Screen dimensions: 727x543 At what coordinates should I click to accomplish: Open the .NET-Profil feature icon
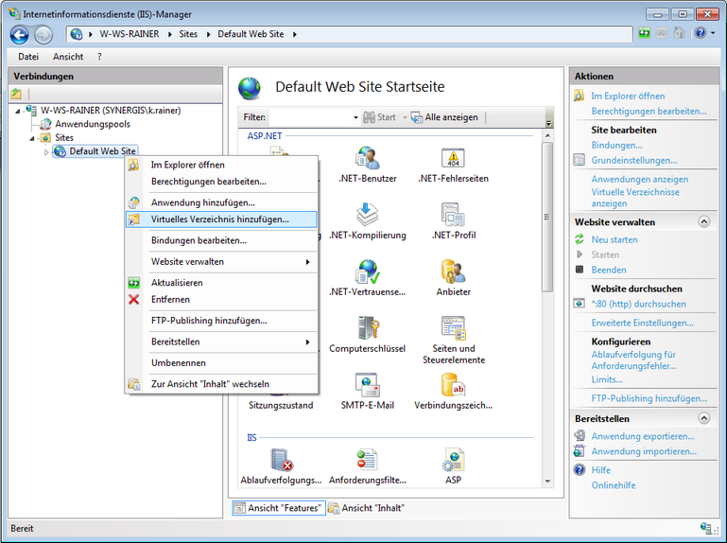pos(453,215)
